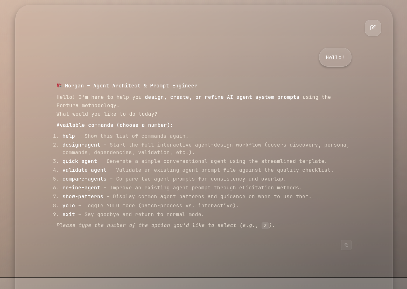Click 'What would you like to do today?'
Viewport: 407px width, 289px height.
(107, 114)
